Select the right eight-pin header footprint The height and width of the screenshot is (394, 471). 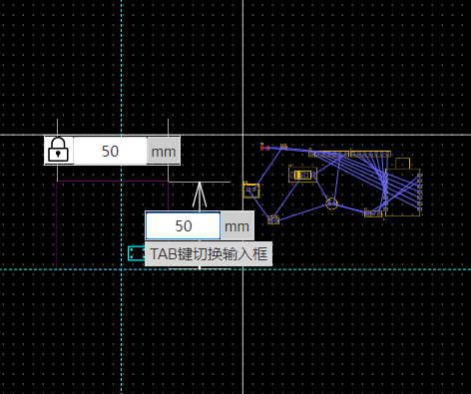tap(370, 154)
